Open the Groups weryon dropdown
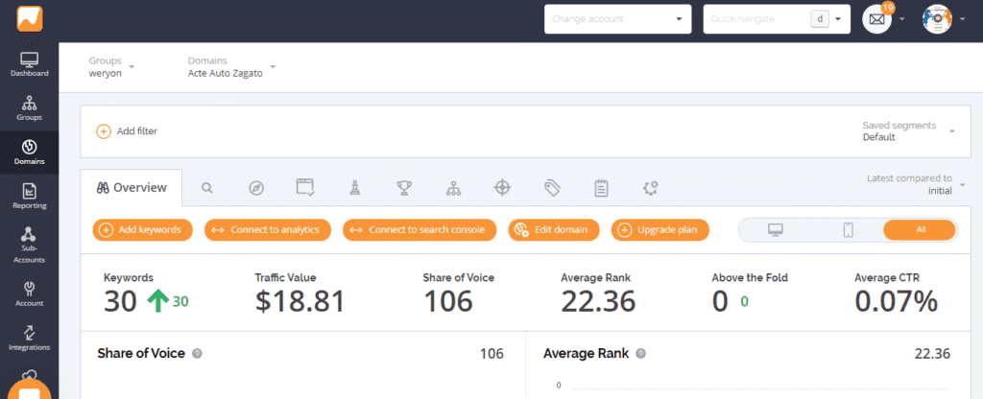The image size is (983, 399). click(110, 66)
